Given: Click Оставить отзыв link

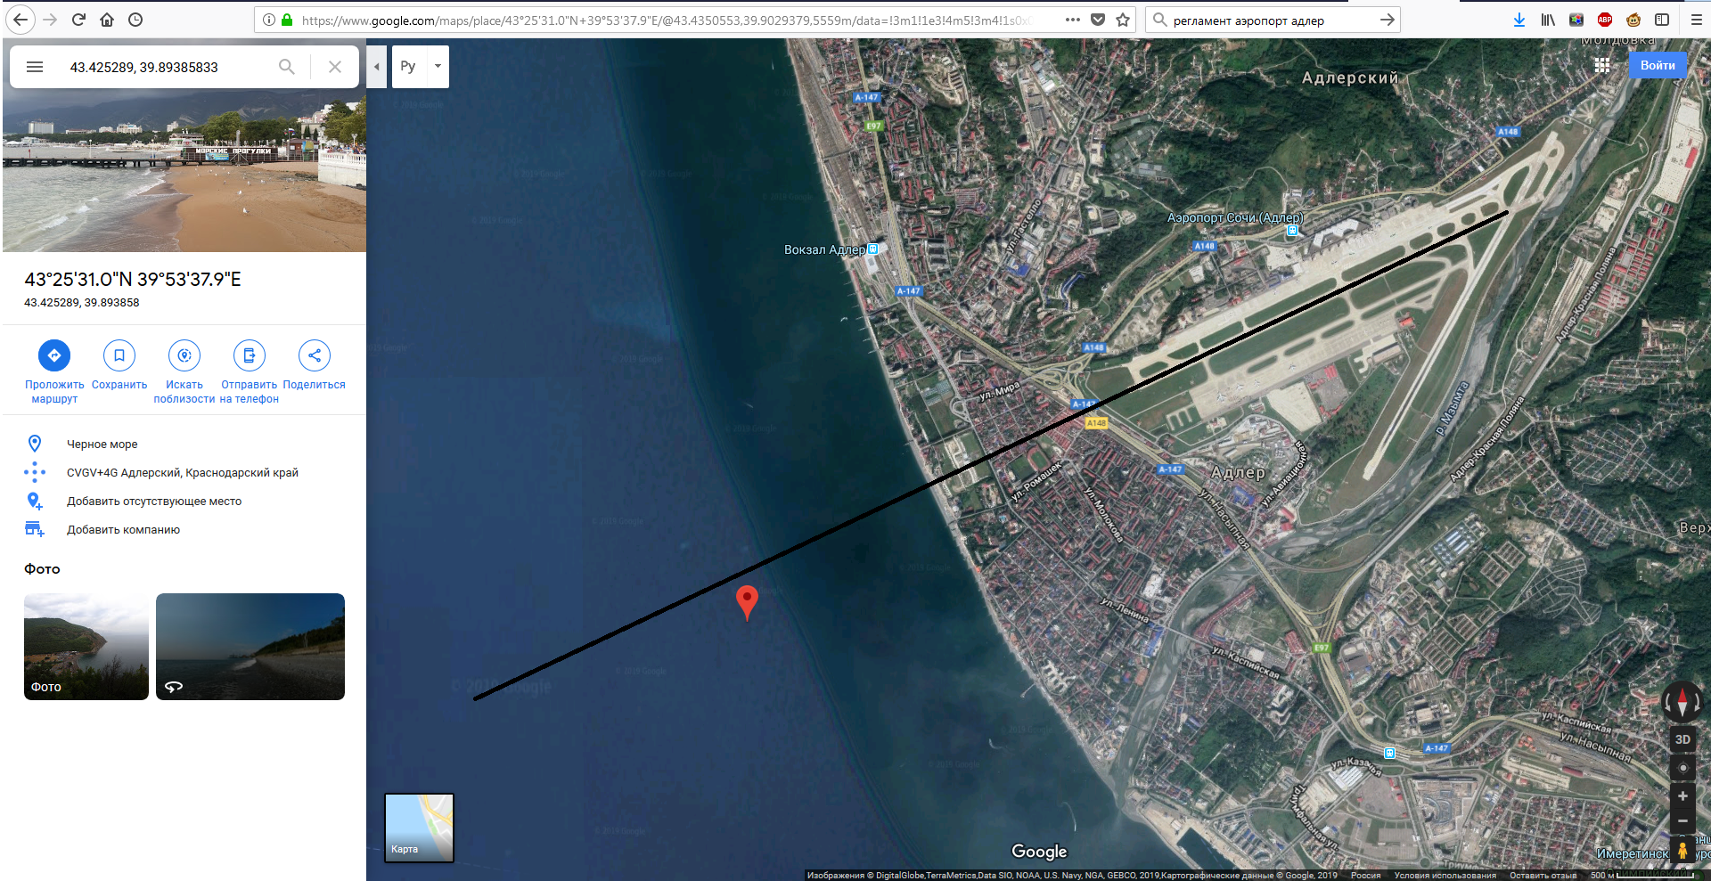Looking at the screenshot, I should [x=1543, y=876].
